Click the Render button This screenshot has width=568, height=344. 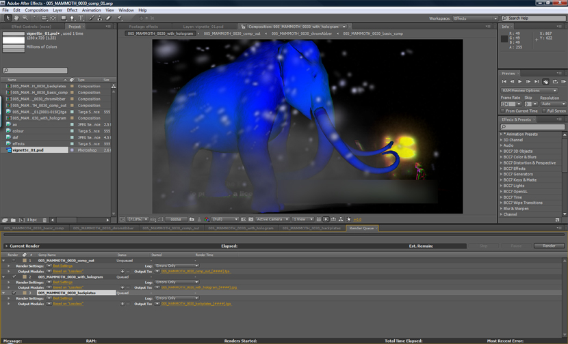point(549,246)
